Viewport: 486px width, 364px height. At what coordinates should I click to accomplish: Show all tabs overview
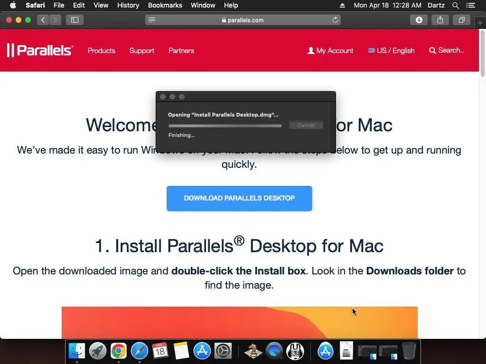[461, 20]
